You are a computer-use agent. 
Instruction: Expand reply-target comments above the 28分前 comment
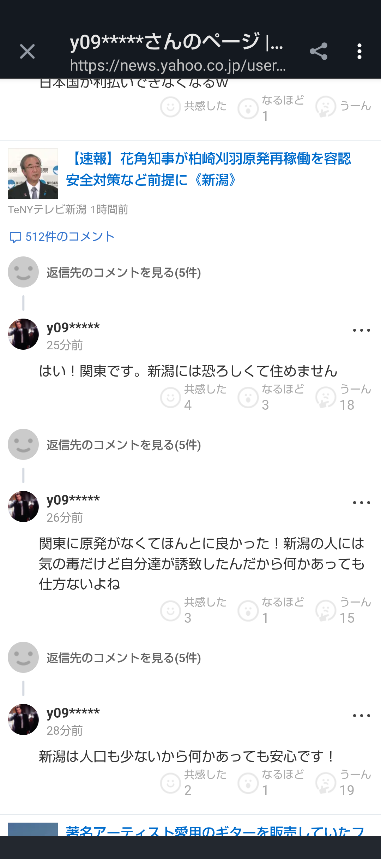[123, 658]
